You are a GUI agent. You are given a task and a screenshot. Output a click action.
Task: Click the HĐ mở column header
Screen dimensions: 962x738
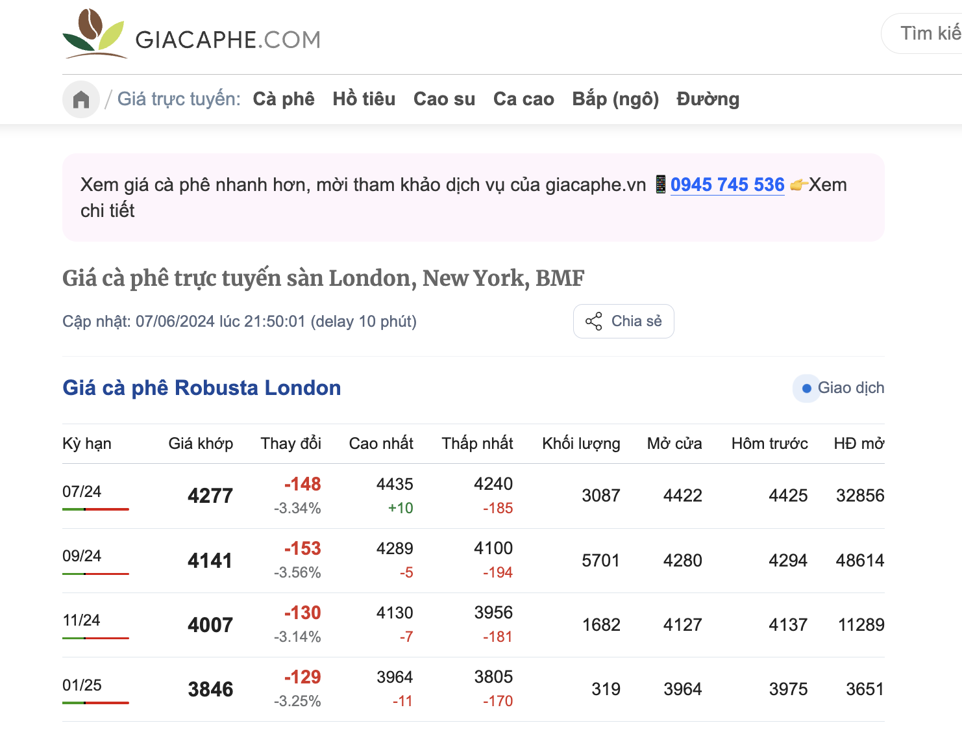pyautogui.click(x=859, y=444)
